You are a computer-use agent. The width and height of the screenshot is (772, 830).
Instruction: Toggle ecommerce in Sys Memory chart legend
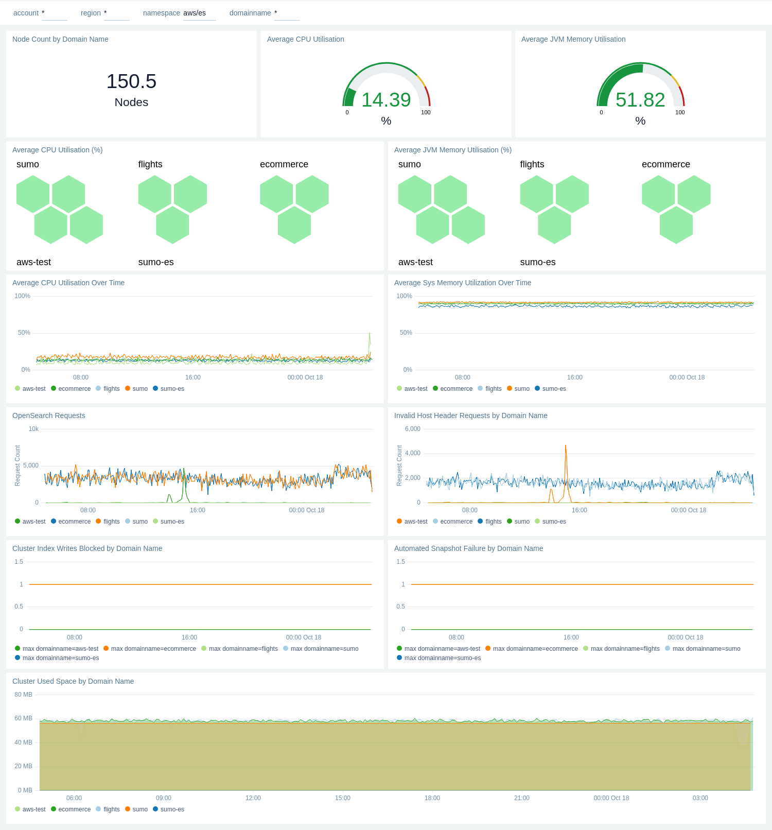[x=453, y=389]
